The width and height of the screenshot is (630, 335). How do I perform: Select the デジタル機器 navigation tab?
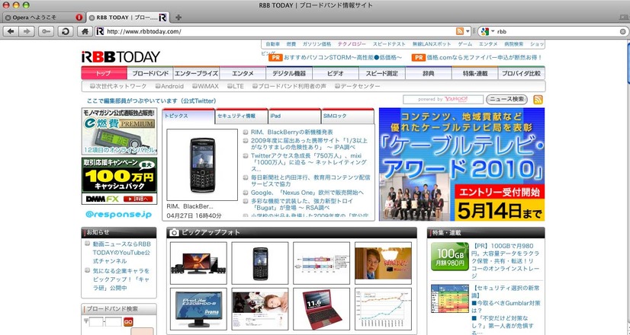pos(289,74)
